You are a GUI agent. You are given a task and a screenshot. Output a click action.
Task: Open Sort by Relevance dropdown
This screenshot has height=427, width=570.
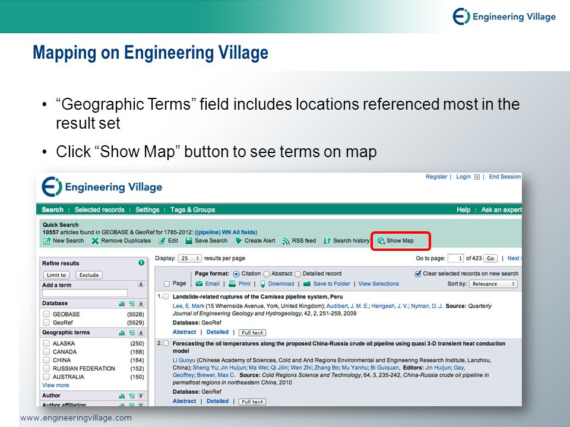pos(493,284)
